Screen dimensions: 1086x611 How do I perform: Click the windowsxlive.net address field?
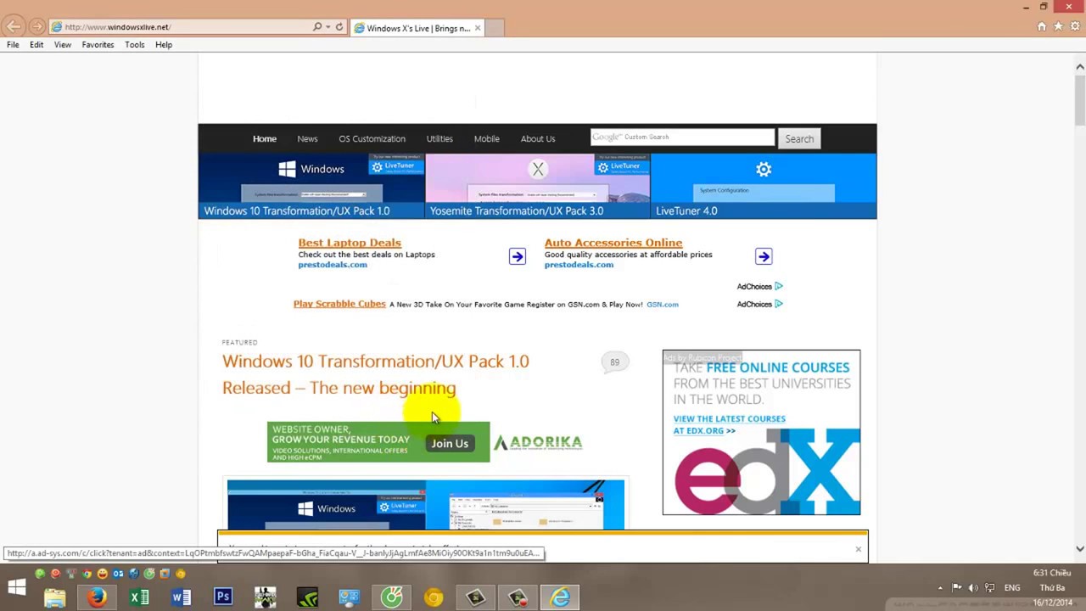point(178,27)
